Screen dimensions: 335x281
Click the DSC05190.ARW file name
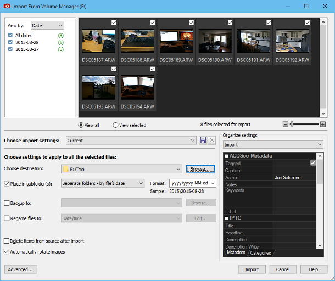[215, 60]
